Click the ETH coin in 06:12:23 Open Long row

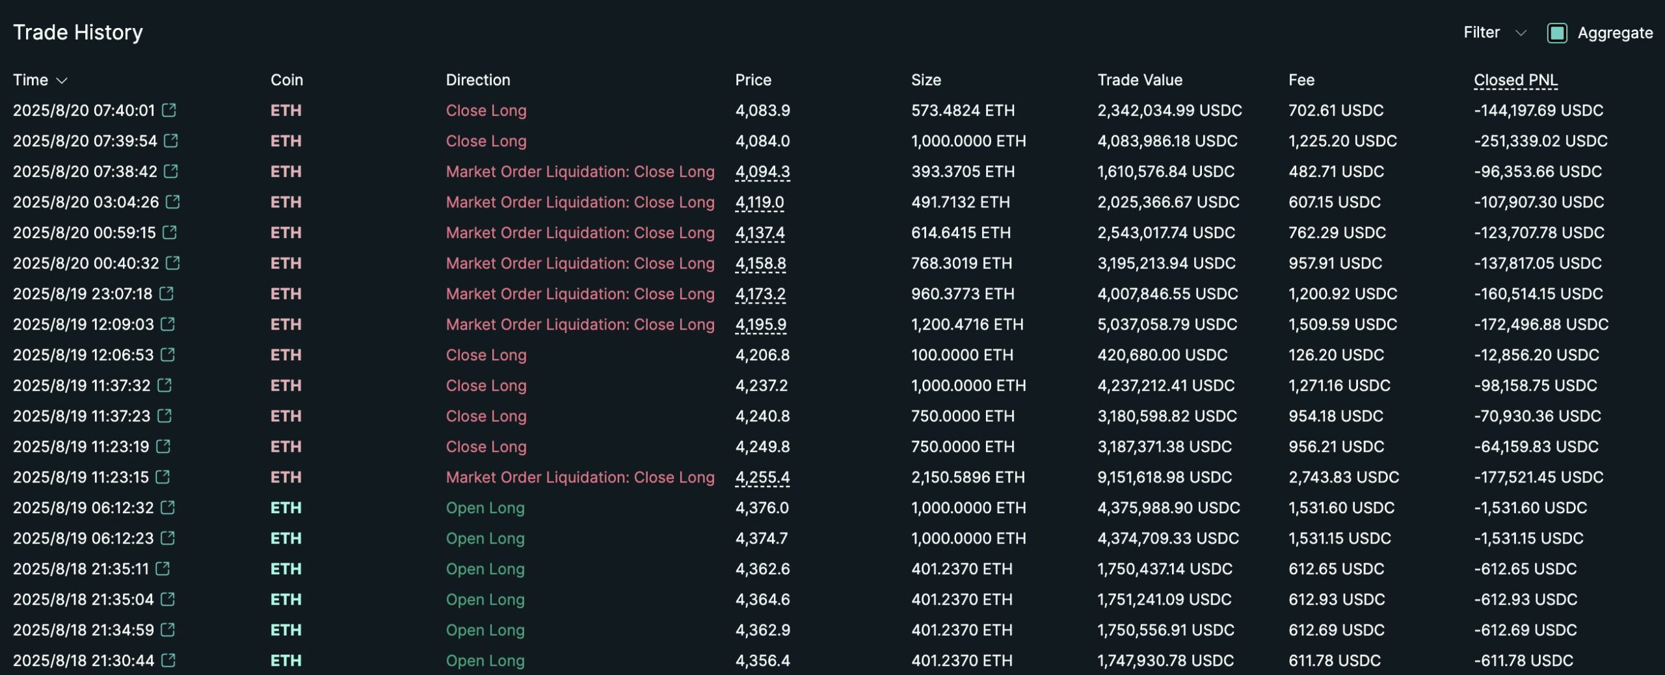(x=286, y=538)
